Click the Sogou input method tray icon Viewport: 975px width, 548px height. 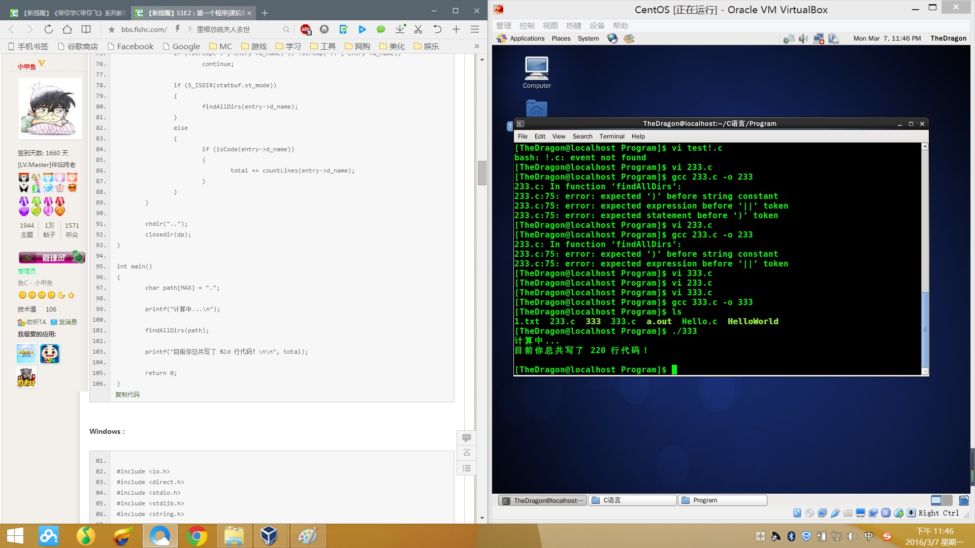pos(887,536)
